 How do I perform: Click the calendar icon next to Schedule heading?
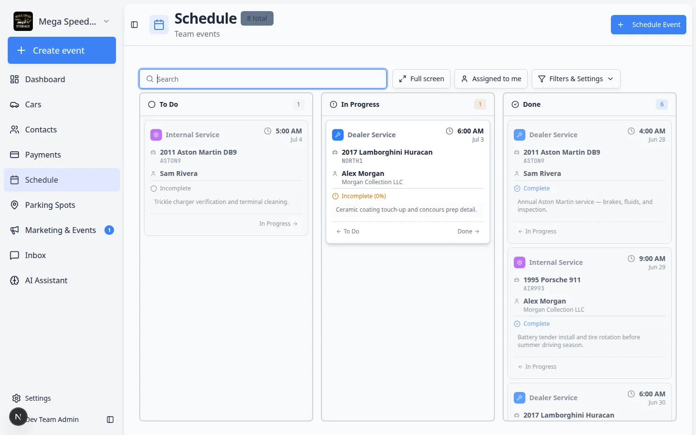click(x=159, y=25)
